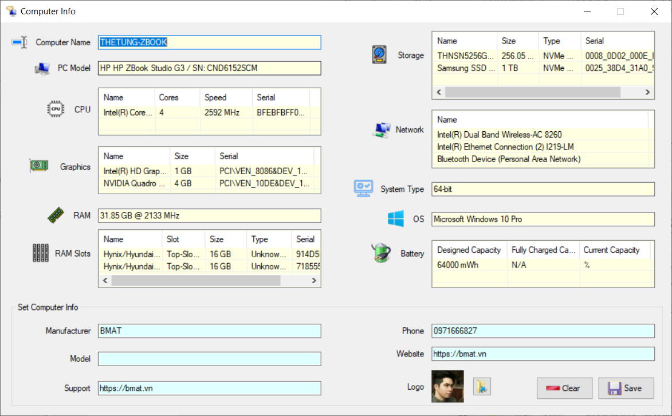The height and width of the screenshot is (416, 672).
Task: Click the Network computers icon
Action: (x=381, y=130)
